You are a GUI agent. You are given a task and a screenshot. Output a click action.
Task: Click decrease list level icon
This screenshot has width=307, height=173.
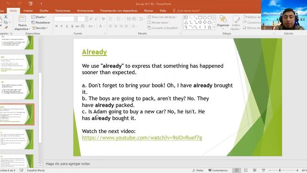point(129,19)
